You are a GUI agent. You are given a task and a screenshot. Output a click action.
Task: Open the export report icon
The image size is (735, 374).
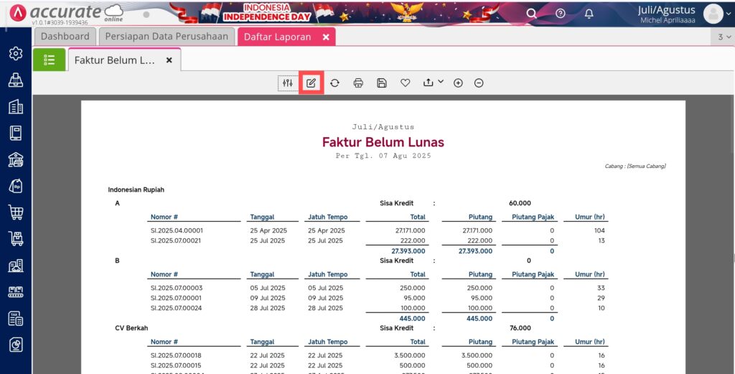tap(428, 83)
